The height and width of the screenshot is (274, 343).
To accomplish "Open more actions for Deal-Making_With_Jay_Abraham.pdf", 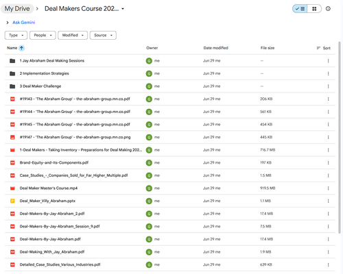I will [x=328, y=252].
